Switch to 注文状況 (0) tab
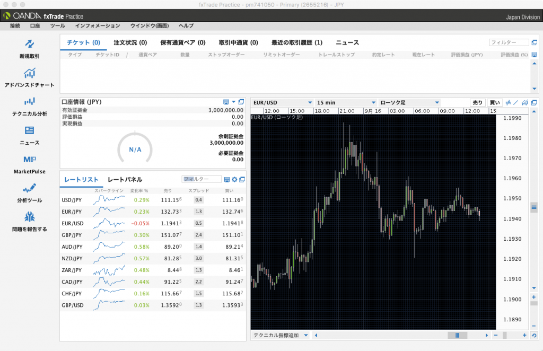The height and width of the screenshot is (351, 543). [130, 42]
